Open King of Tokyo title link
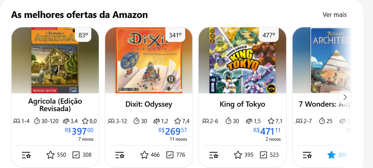Image resolution: width=373 pixels, height=168 pixels. [x=242, y=104]
